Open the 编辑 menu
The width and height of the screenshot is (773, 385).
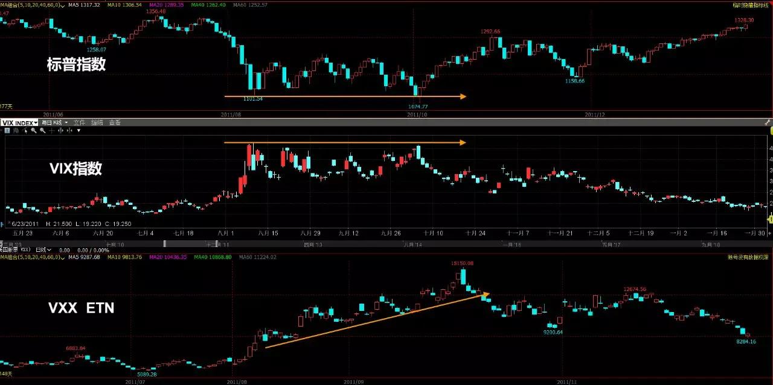pos(97,123)
